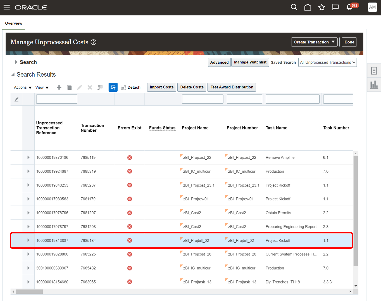
Task: Open the Saved Search dropdown
Action: [327, 62]
